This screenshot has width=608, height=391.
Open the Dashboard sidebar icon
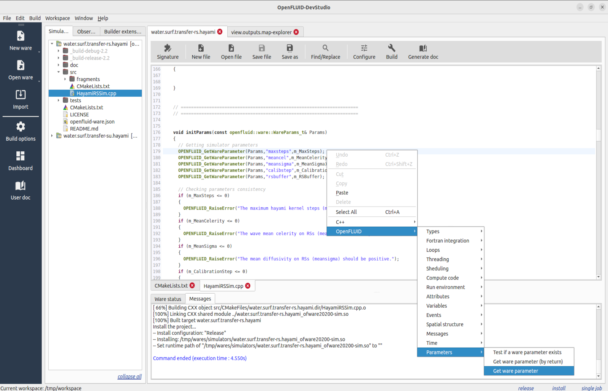coord(21,156)
